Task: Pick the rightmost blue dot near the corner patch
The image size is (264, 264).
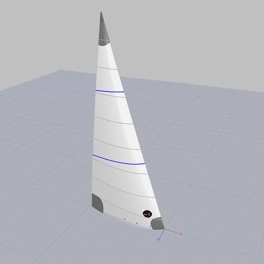Action: point(150,226)
